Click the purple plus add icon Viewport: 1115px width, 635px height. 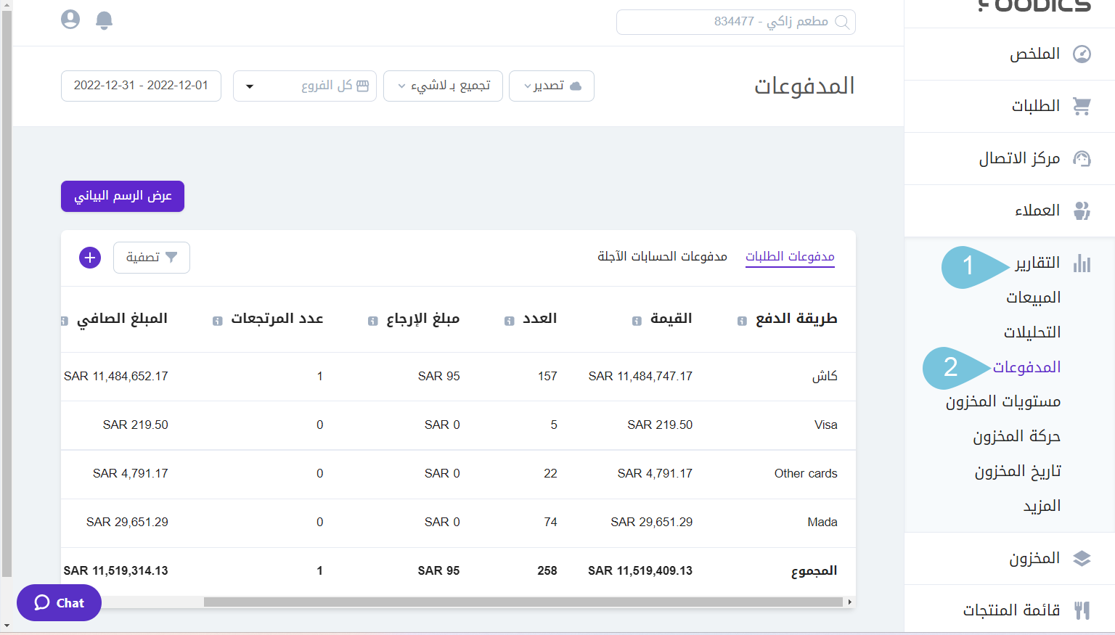coord(90,258)
